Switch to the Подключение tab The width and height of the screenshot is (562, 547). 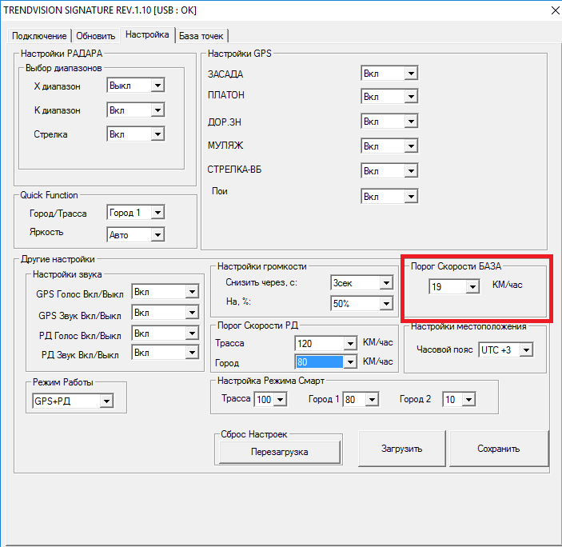click(39, 36)
